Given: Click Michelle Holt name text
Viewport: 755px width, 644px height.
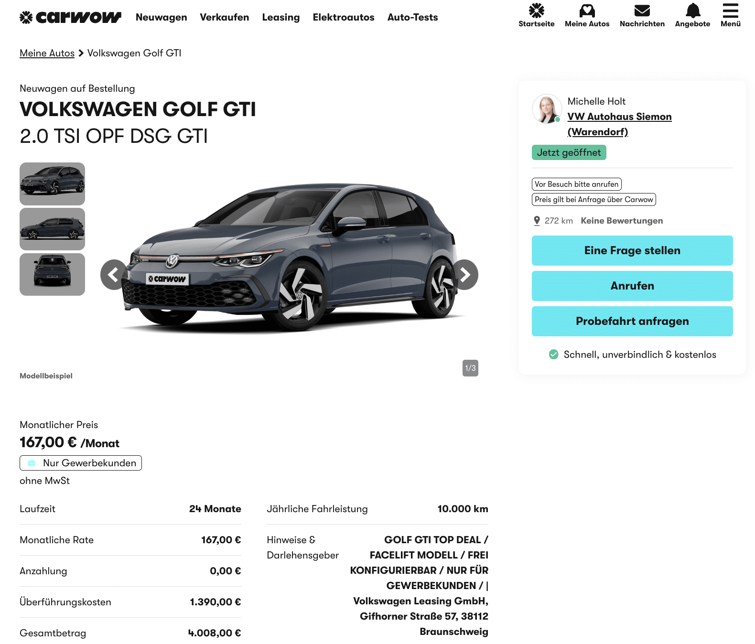Looking at the screenshot, I should coord(596,101).
